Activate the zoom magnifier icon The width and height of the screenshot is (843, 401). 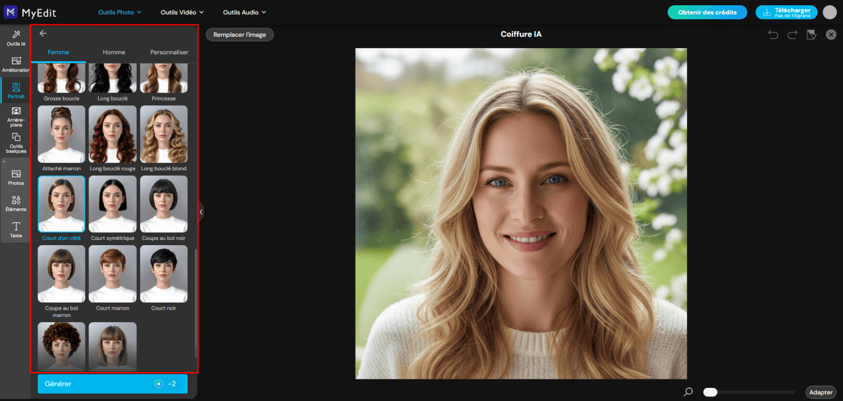[689, 391]
